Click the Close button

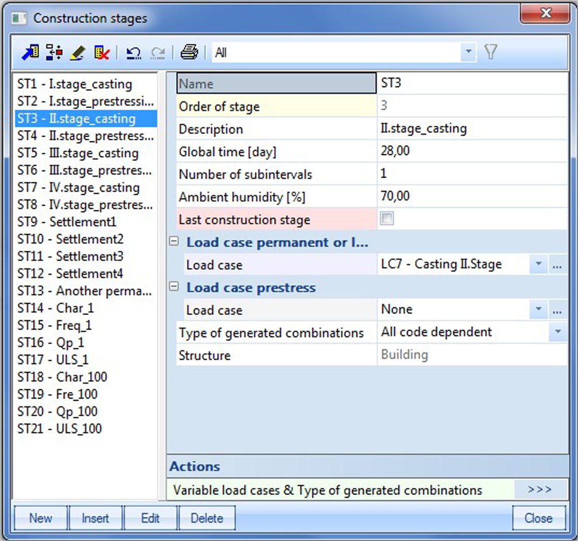tap(539, 518)
